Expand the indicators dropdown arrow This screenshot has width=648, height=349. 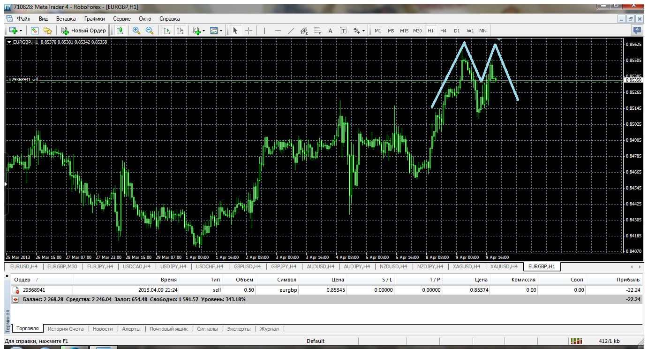tap(204, 30)
